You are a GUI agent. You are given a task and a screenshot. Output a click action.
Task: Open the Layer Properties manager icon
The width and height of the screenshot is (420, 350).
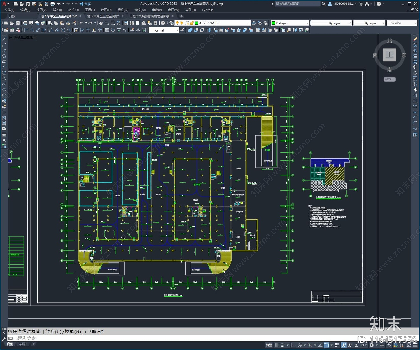tap(171, 23)
